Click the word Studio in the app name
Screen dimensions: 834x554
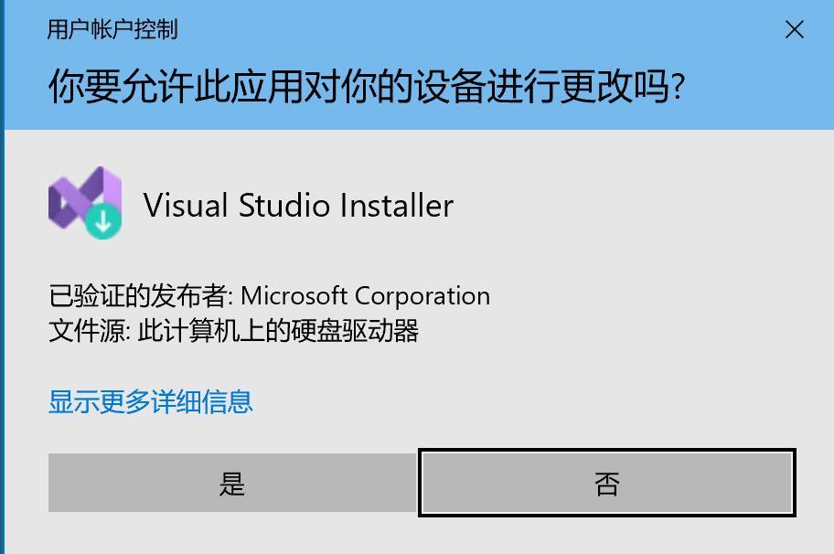pyautogui.click(x=284, y=205)
